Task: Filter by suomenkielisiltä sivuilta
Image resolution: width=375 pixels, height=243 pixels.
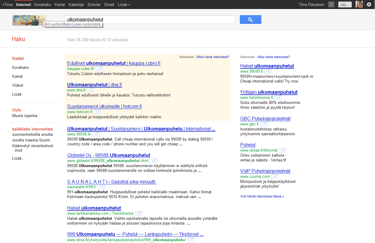Action: point(33,135)
